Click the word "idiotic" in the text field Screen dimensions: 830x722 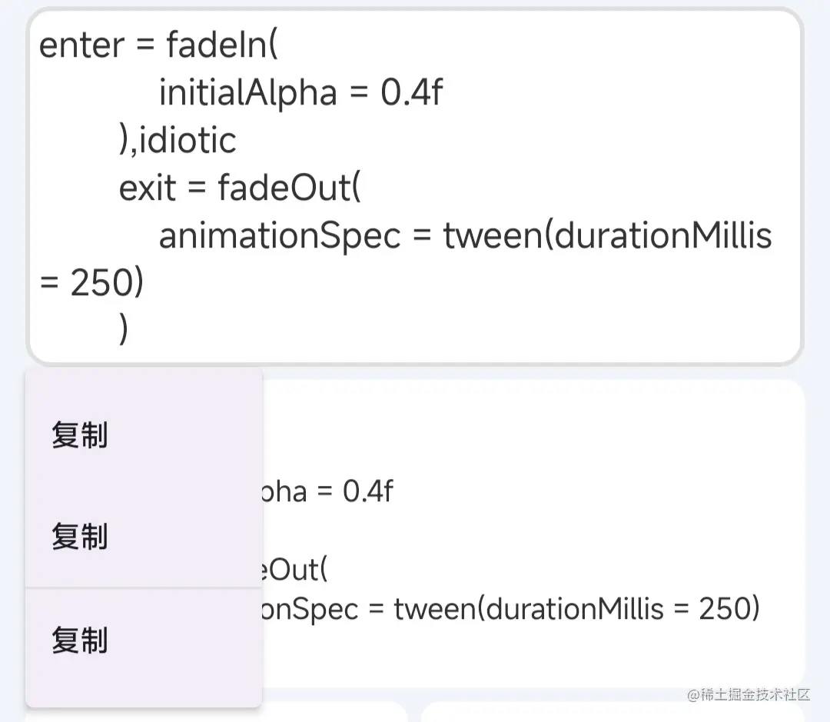[x=188, y=141]
